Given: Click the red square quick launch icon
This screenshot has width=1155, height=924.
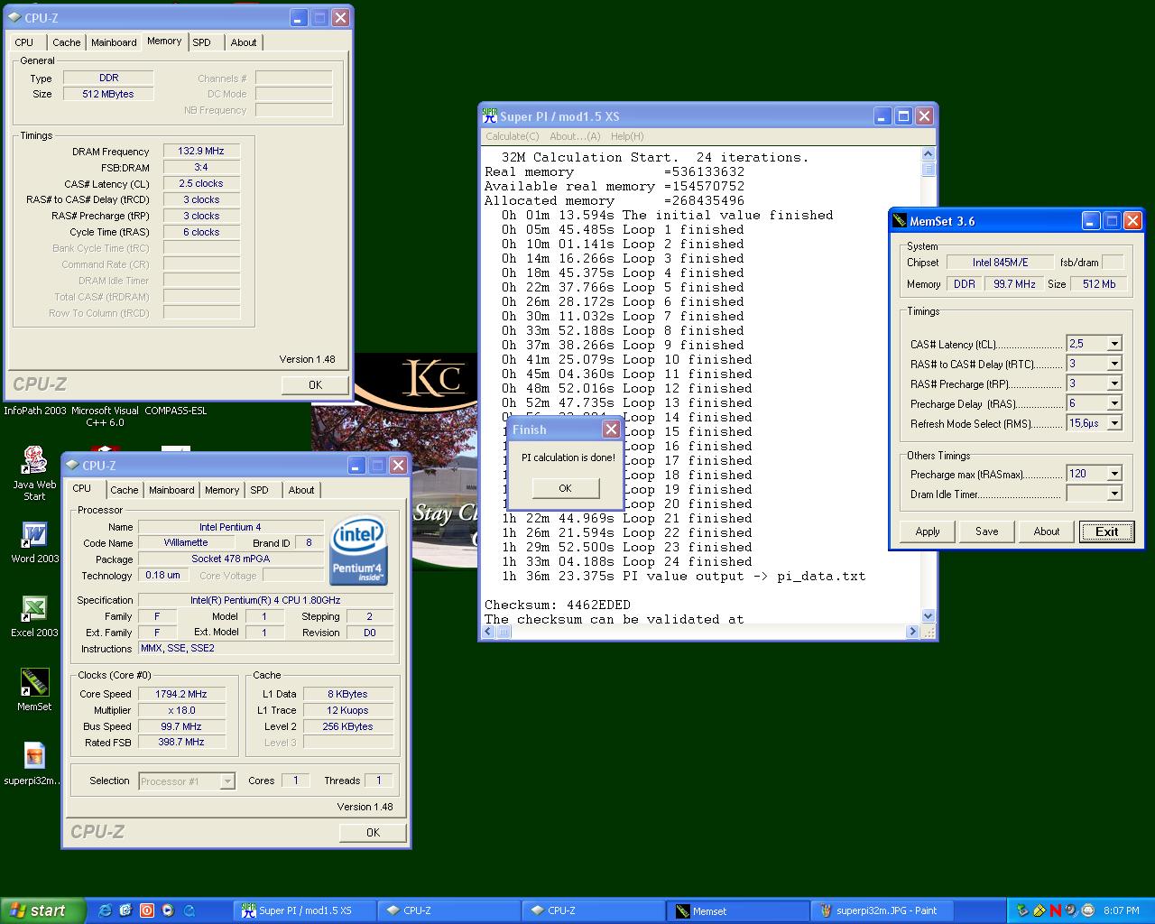Looking at the screenshot, I should (x=146, y=910).
